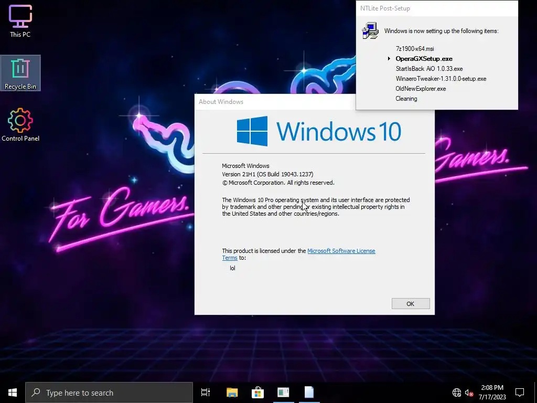Click the Version 21H1 build text
This screenshot has height=403, width=537.
click(x=267, y=174)
